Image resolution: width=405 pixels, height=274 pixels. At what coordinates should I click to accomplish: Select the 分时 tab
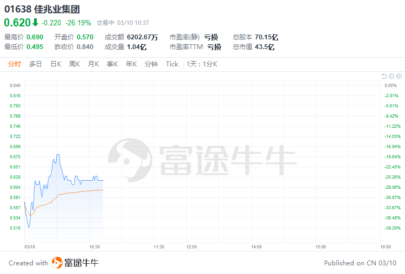coord(14,64)
